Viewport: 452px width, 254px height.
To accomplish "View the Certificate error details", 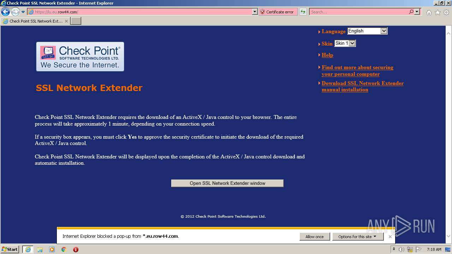I will tap(278, 12).
